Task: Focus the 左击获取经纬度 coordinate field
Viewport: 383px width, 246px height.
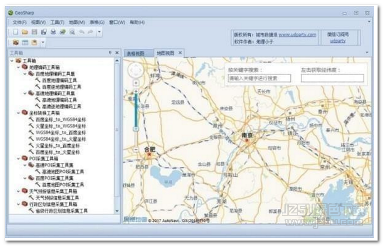Action: click(x=332, y=79)
